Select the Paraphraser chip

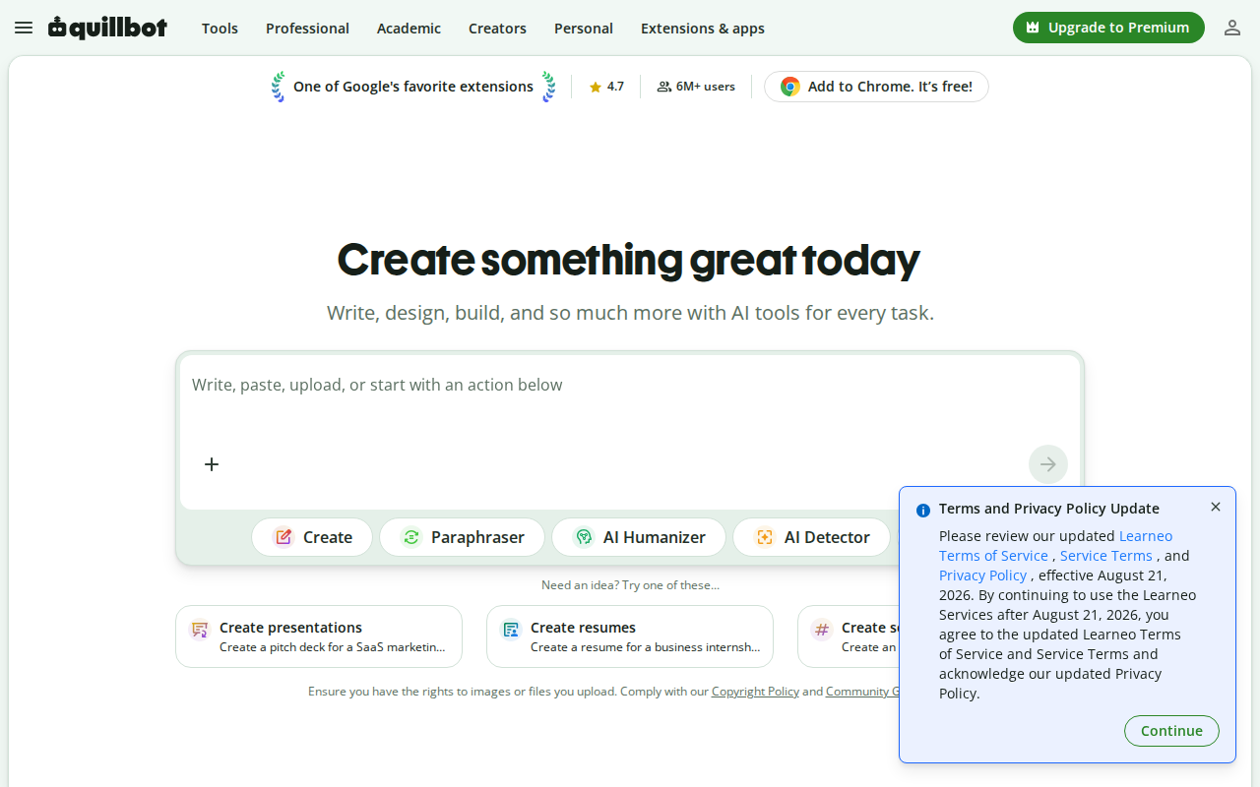point(462,537)
